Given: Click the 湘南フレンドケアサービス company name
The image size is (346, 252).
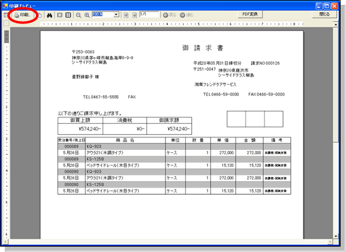Looking at the screenshot, I should tap(215, 85).
